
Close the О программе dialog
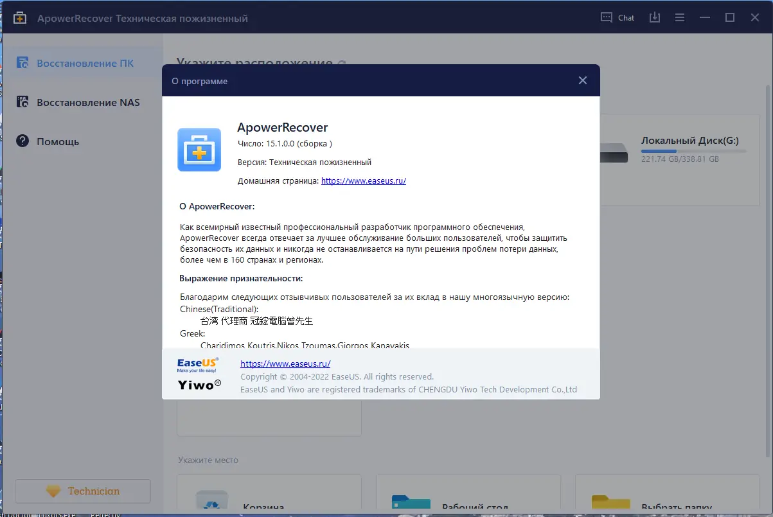coord(582,80)
